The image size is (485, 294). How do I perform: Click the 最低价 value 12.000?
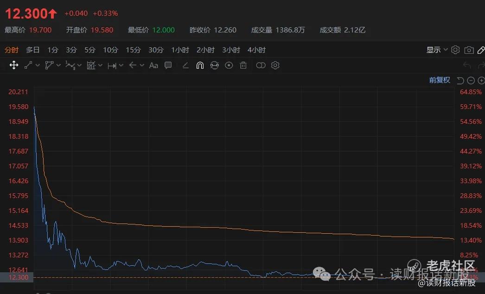click(163, 30)
